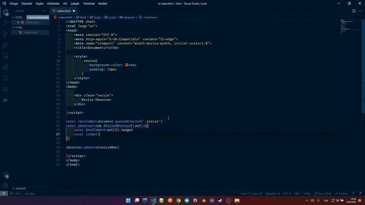Image resolution: width=365 pixels, height=205 pixels.
Task: Open the Remote Explorer monitor icon
Action: (x=6, y=56)
